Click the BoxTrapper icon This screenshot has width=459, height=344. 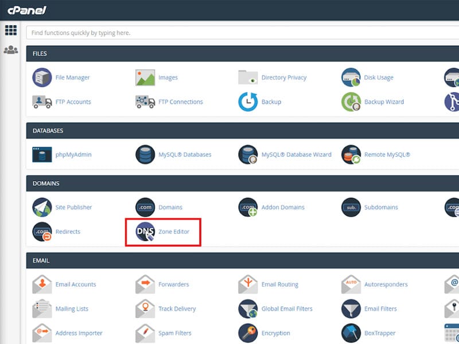(x=351, y=333)
